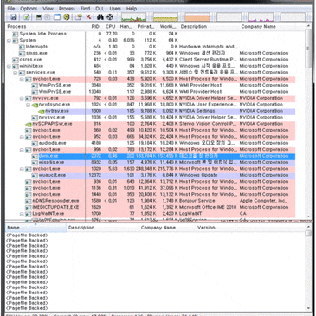The height and width of the screenshot is (316, 316).
Task: Open the Help menu
Action: coord(132,9)
